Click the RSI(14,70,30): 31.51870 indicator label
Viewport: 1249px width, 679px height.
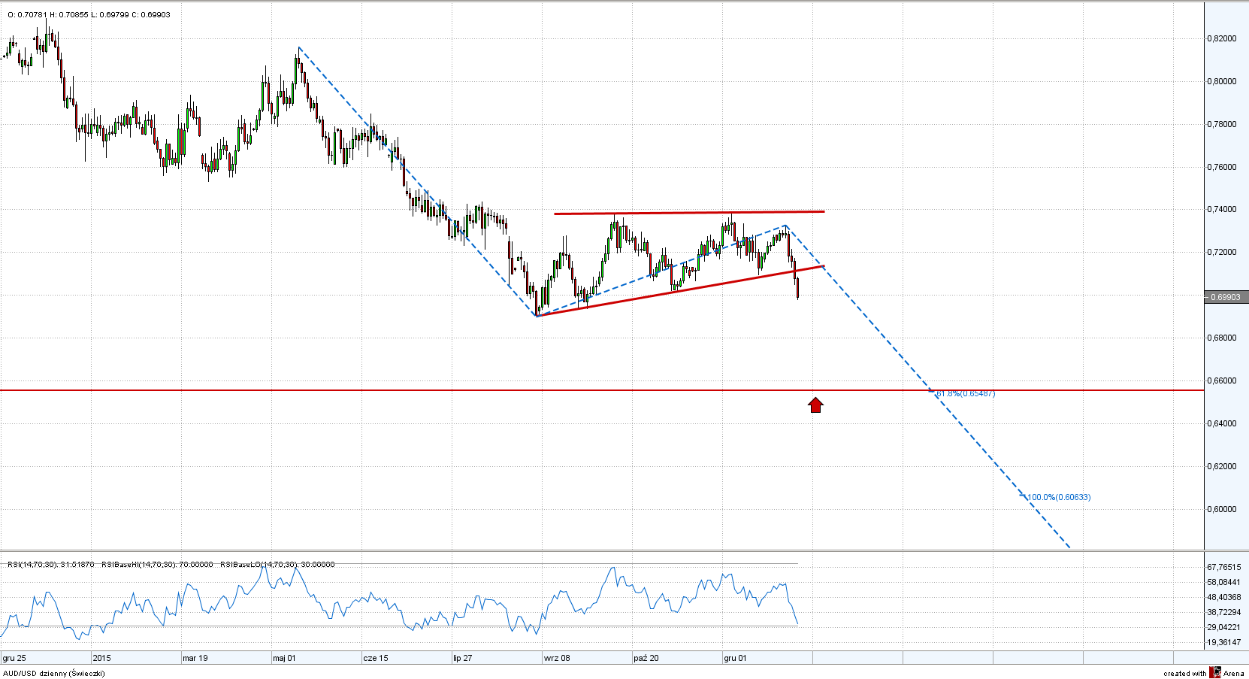[50, 564]
